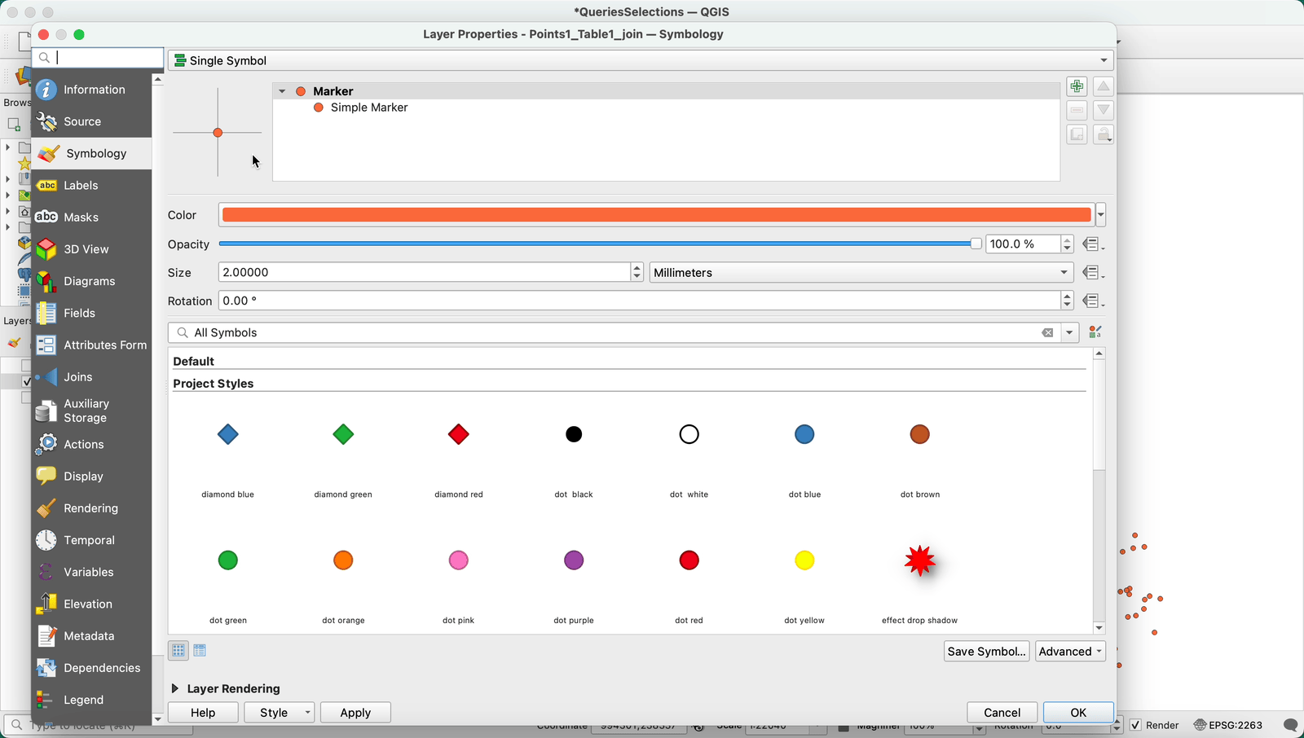Add a new symbol layer
The height and width of the screenshot is (738, 1304).
[1077, 86]
